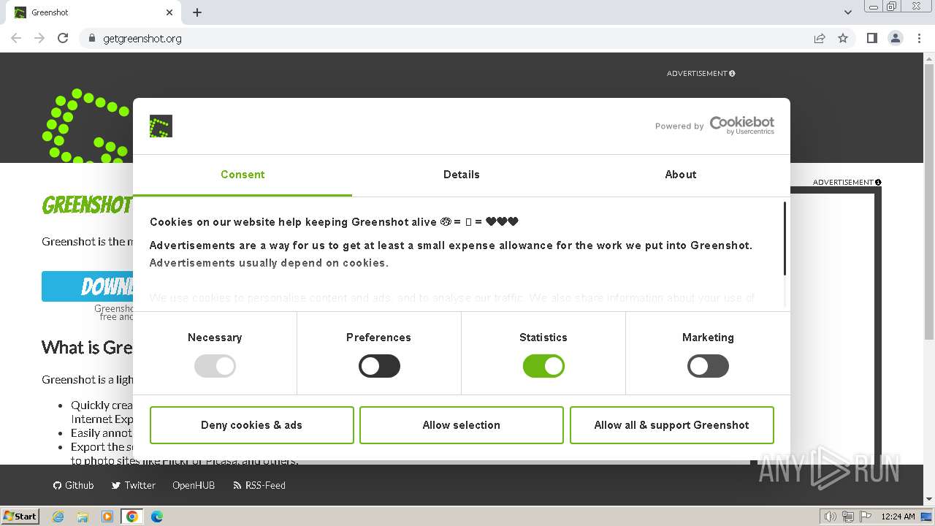Click the Greenshot logo in cookie dialog
This screenshot has height=526, width=935.
pos(161,126)
